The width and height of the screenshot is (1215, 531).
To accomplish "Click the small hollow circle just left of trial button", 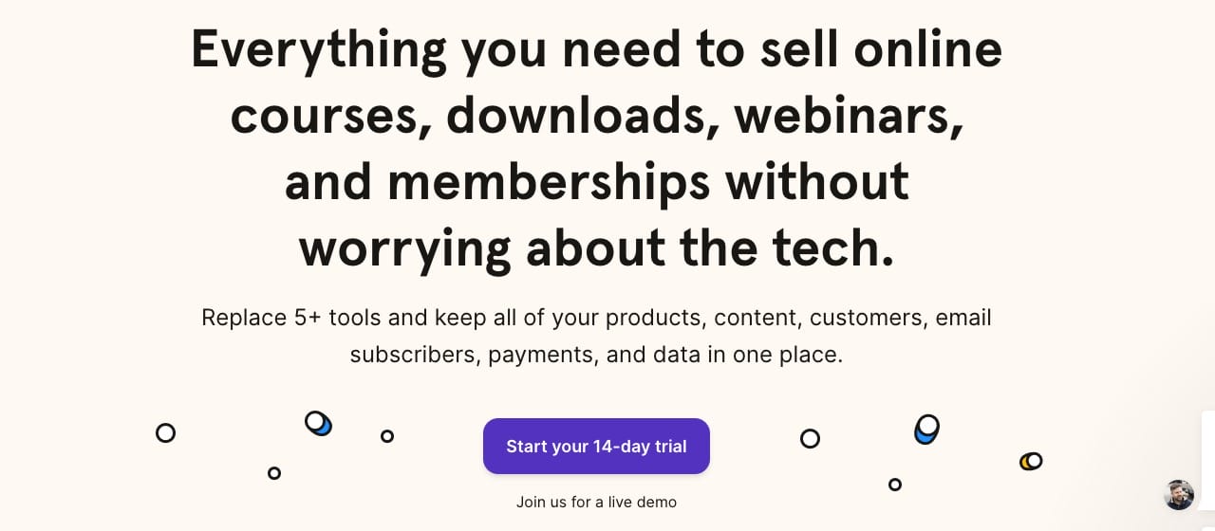I will [x=387, y=436].
